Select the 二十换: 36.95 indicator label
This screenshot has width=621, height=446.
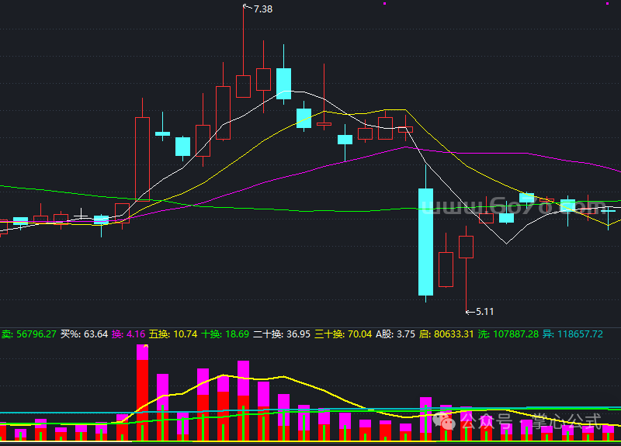[282, 334]
